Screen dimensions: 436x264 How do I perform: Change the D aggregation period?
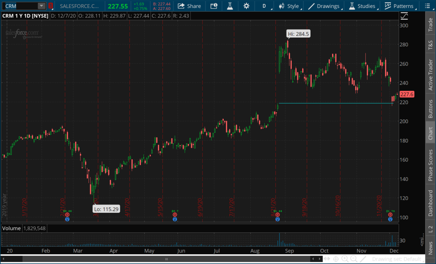[x=264, y=6]
